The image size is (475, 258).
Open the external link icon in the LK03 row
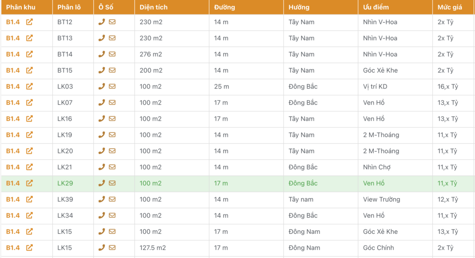click(29, 86)
